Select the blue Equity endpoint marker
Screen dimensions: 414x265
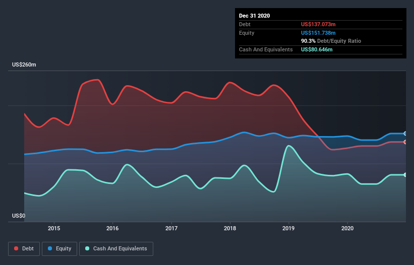(x=405, y=134)
